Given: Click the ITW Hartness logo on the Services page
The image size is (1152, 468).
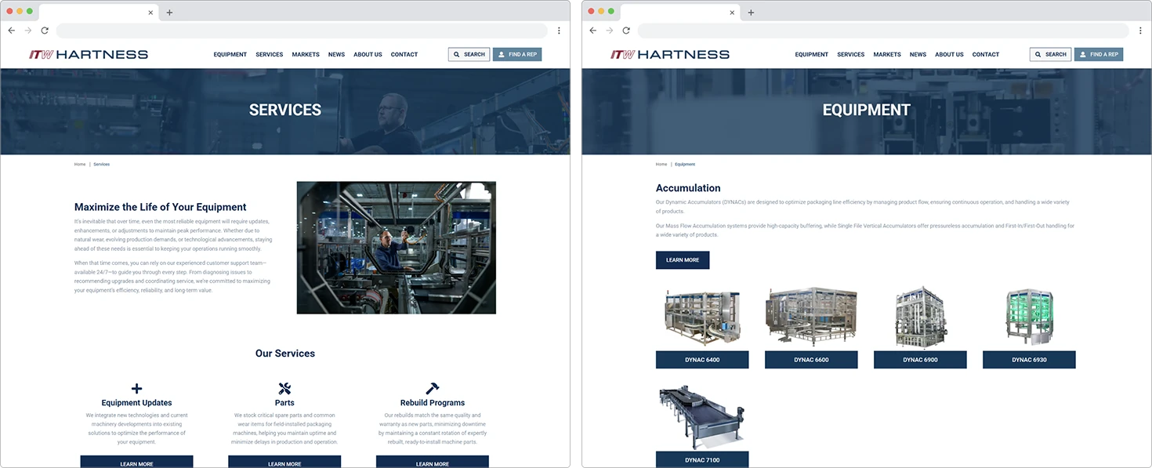Looking at the screenshot, I should (x=88, y=54).
